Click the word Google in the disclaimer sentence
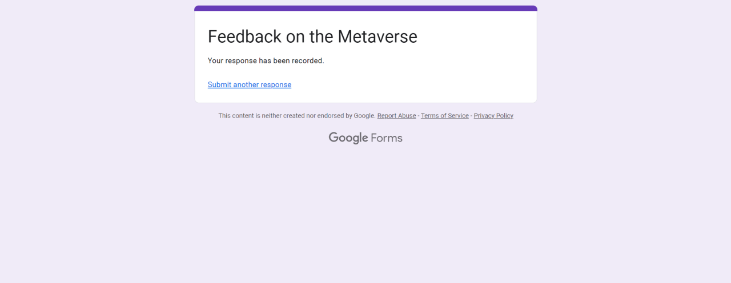Viewport: 731px width, 283px height. [x=364, y=116]
